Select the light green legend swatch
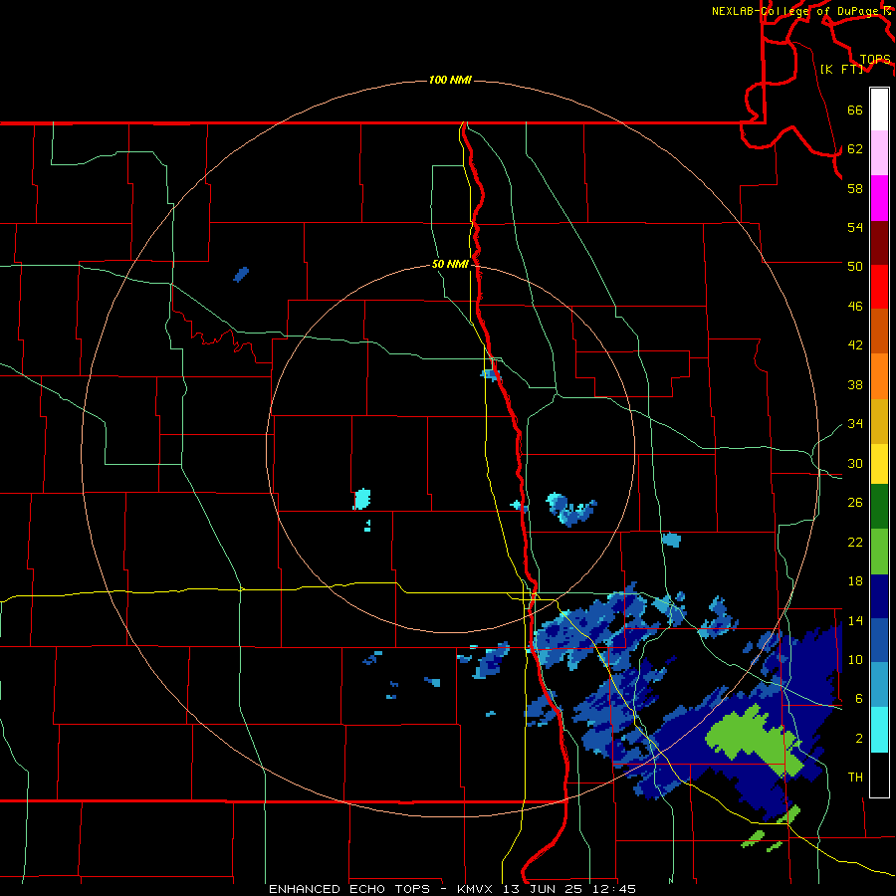The width and height of the screenshot is (896, 896). coord(879,552)
